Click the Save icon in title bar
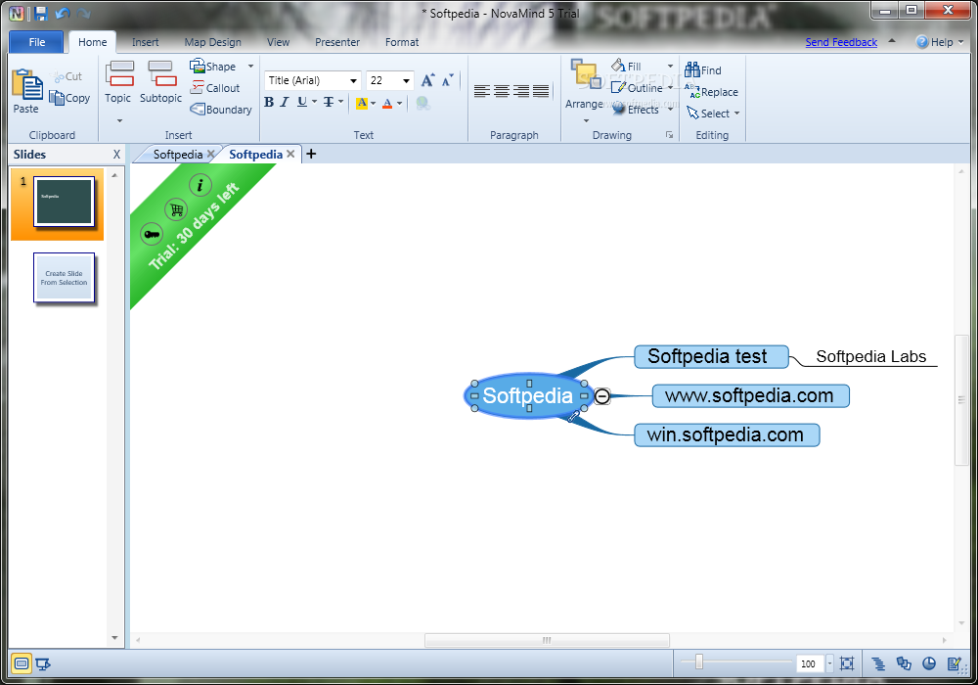 [40, 13]
